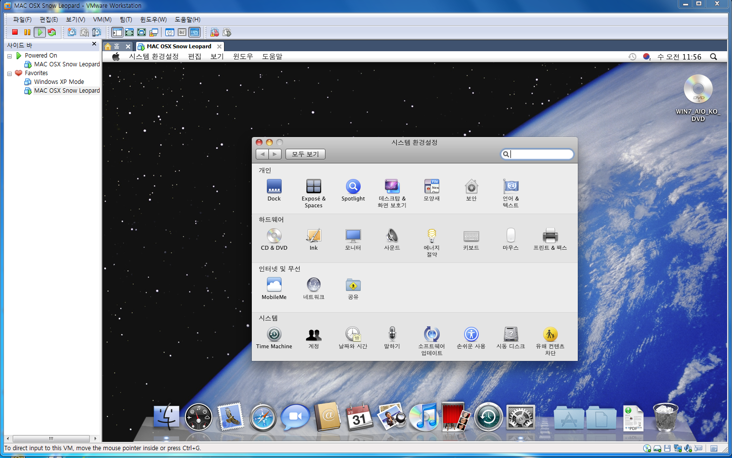This screenshot has height=458, width=732.
Task: Click the back arrow in System Preferences
Action: tap(262, 154)
